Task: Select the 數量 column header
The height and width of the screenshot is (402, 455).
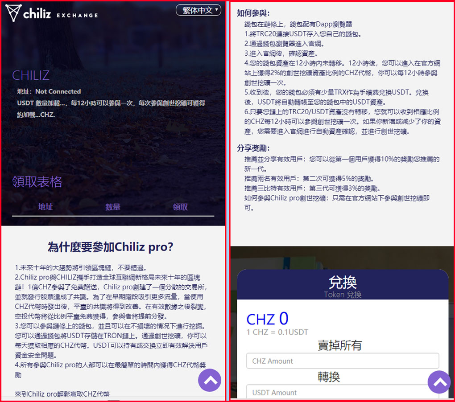Action: coord(113,207)
